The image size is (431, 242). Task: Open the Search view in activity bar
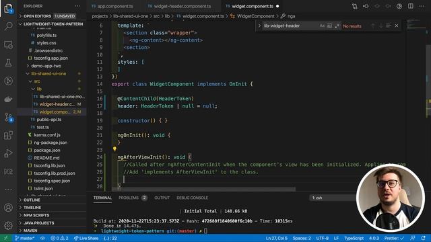pos(9,26)
